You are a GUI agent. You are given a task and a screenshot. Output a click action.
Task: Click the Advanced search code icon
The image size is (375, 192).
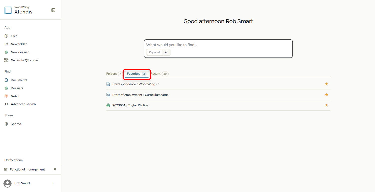pos(6,104)
